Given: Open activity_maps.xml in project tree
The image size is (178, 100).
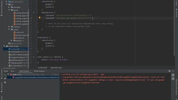Looking at the screenshot, I should 21,19.
